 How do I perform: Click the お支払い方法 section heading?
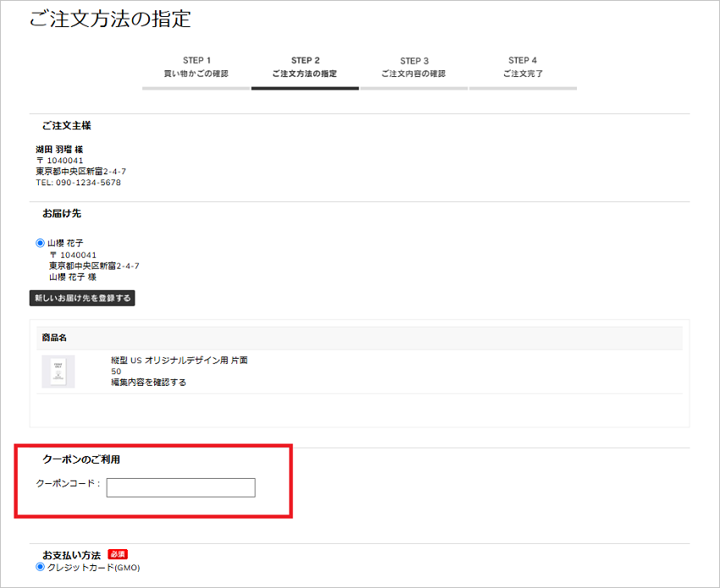coord(72,555)
